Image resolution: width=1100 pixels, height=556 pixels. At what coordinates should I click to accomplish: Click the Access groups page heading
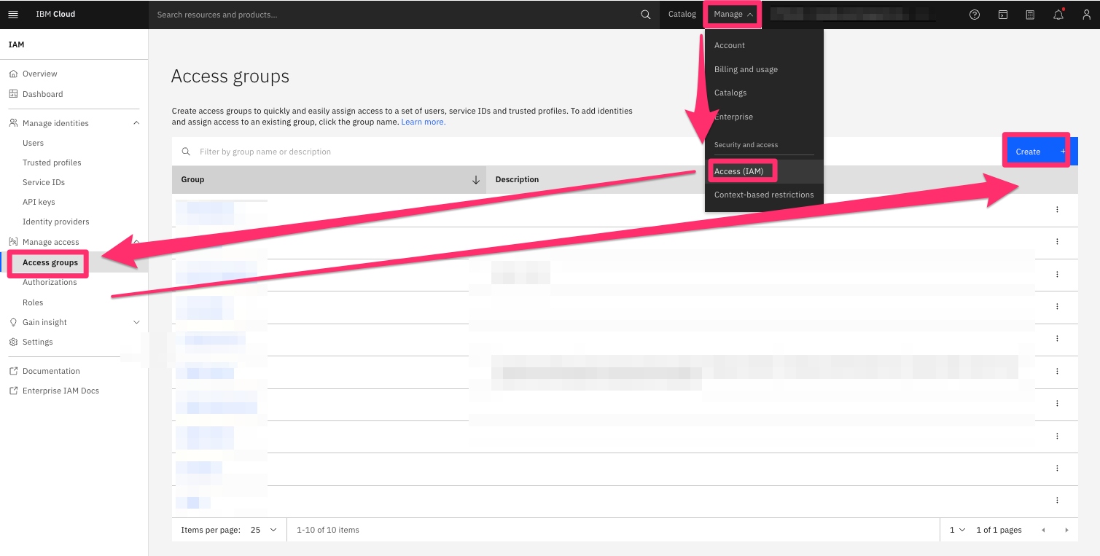pyautogui.click(x=230, y=77)
